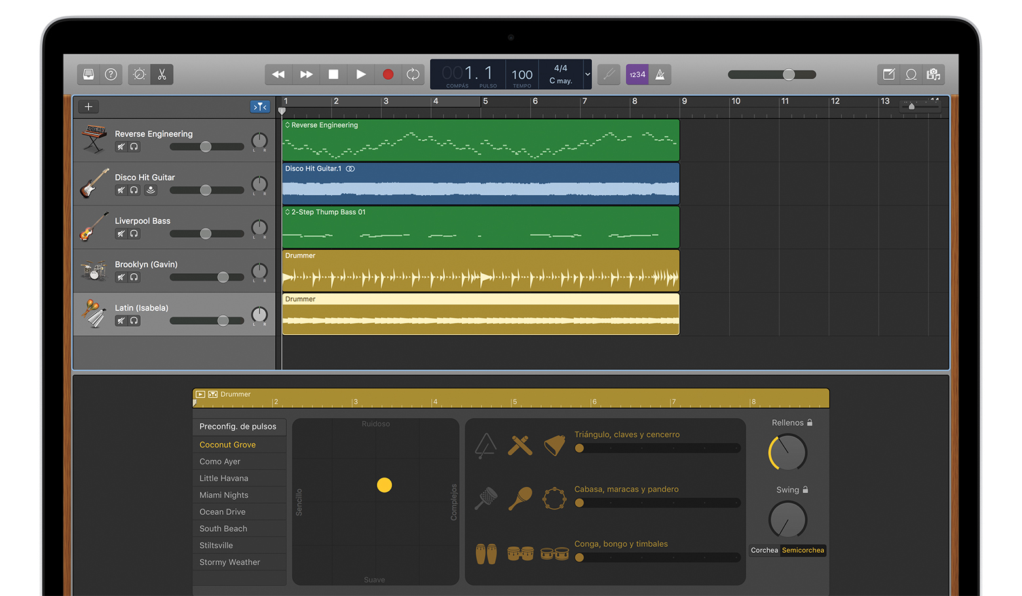Toggle the Cycle loop button
The width and height of the screenshot is (1022, 596).
coord(413,75)
